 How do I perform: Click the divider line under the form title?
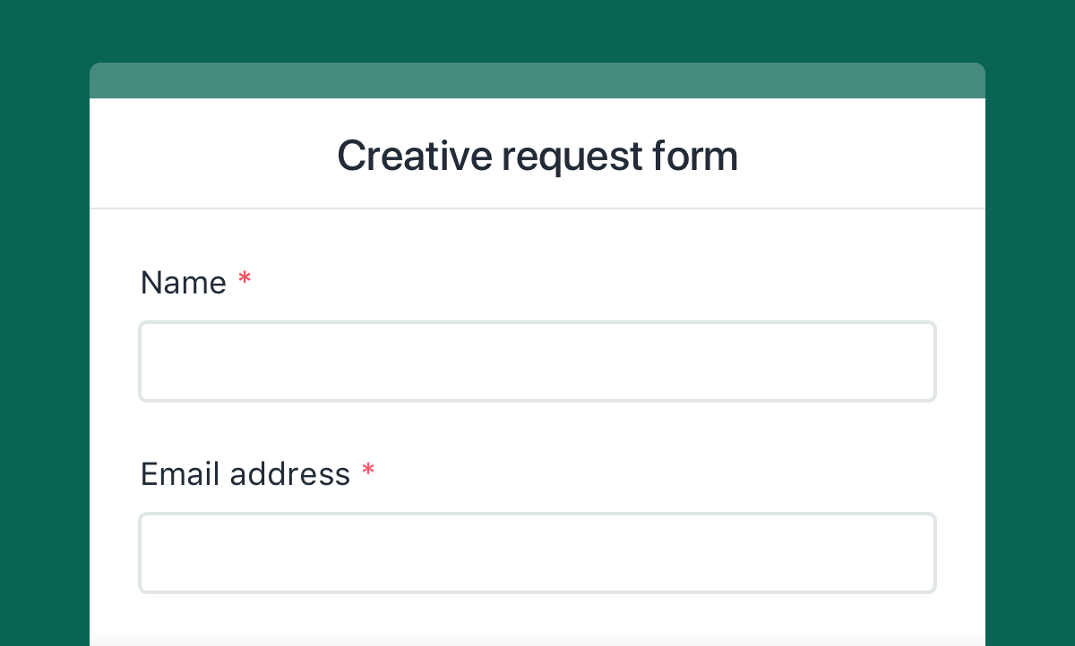pyautogui.click(x=537, y=208)
